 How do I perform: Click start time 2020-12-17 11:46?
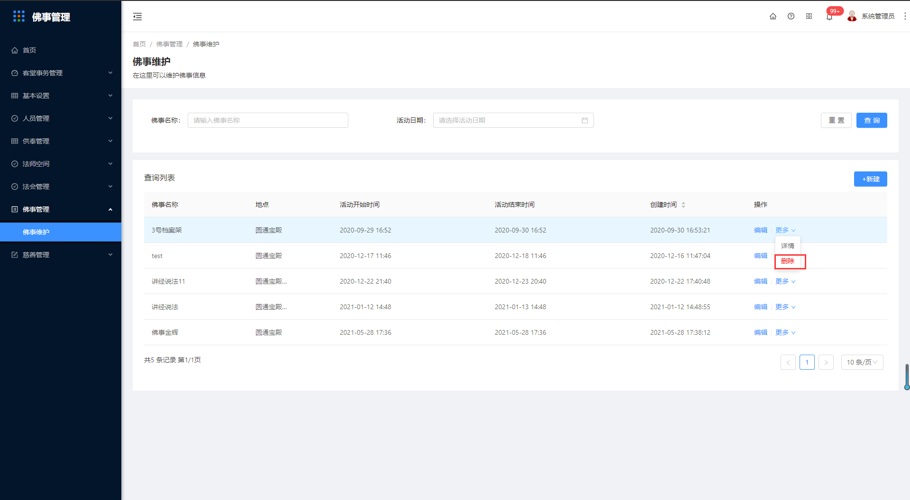coord(365,256)
